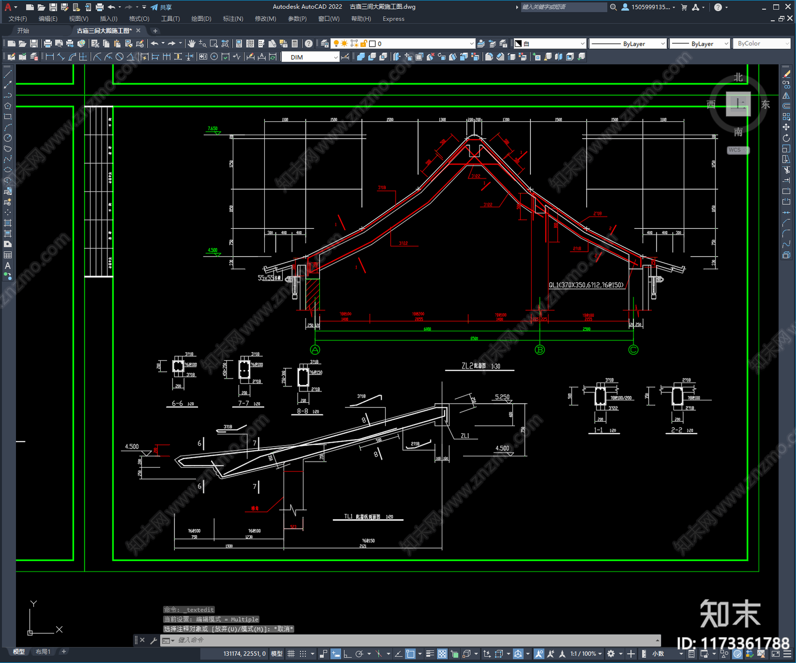The image size is (796, 663).
Task: Toggle the layer lock icon in layer dropdown
Action: pos(364,44)
